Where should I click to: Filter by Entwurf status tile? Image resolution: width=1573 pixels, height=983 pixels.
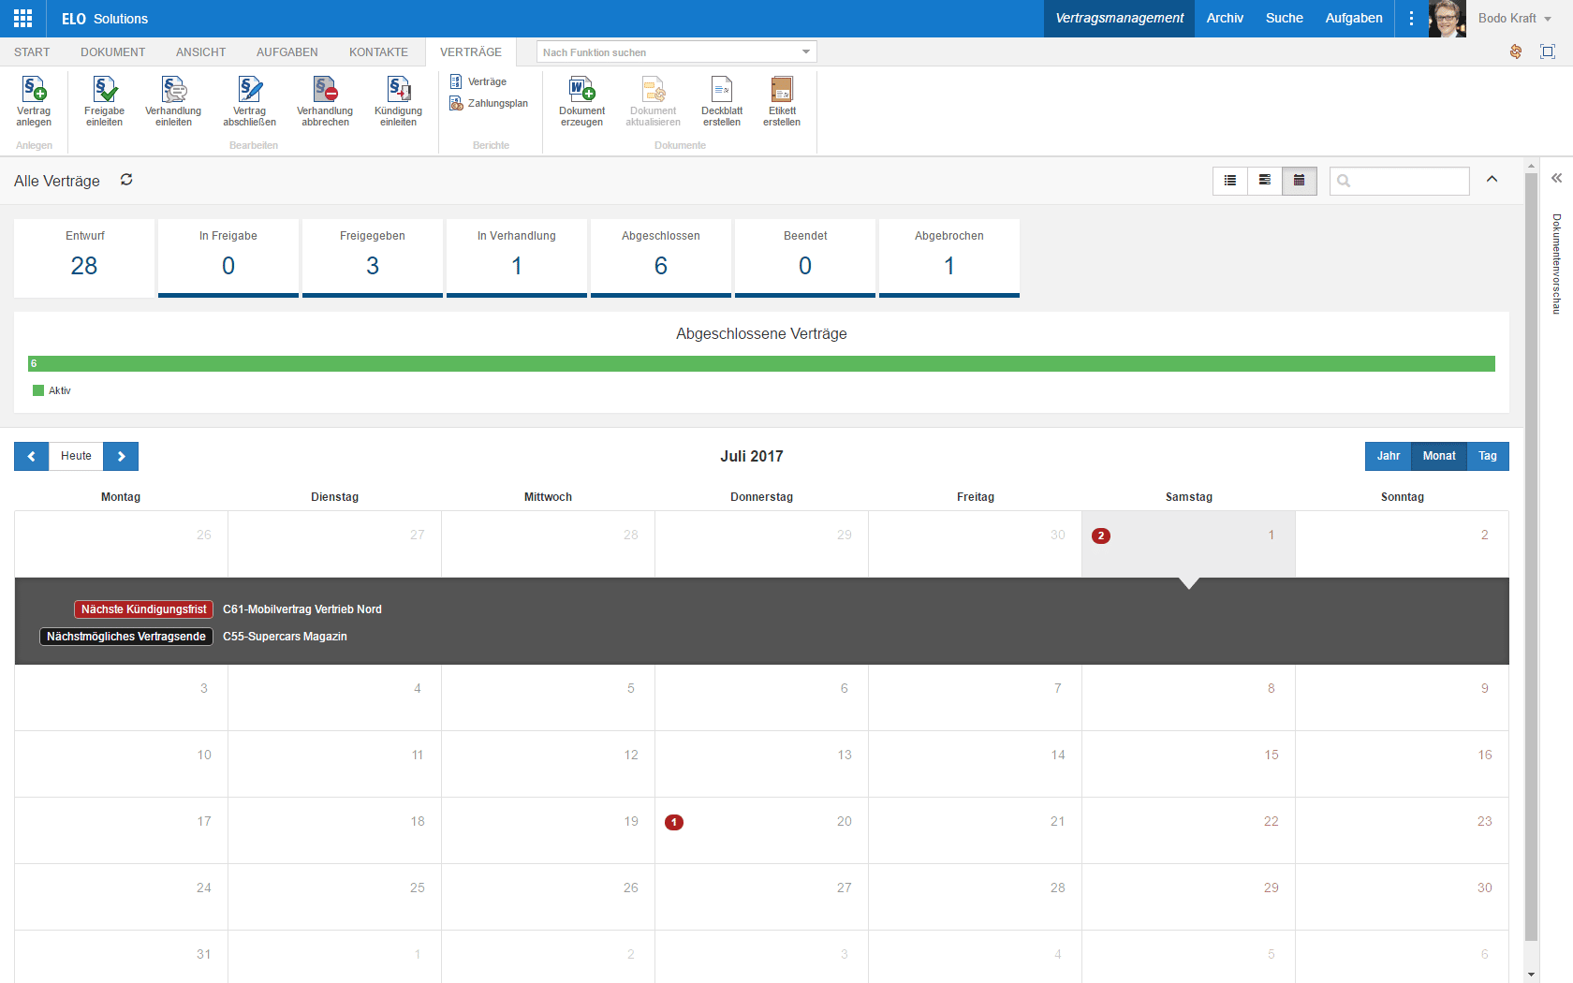coord(84,257)
